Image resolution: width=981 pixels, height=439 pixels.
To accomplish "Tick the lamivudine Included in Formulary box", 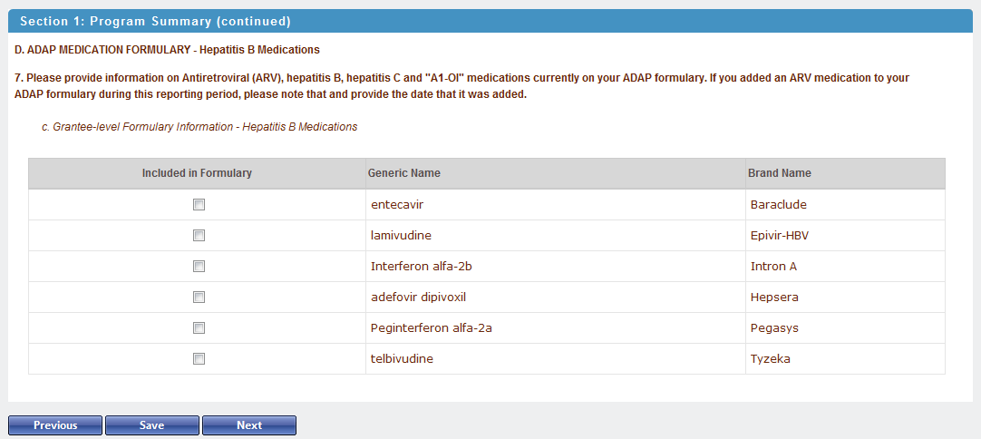I will (199, 236).
